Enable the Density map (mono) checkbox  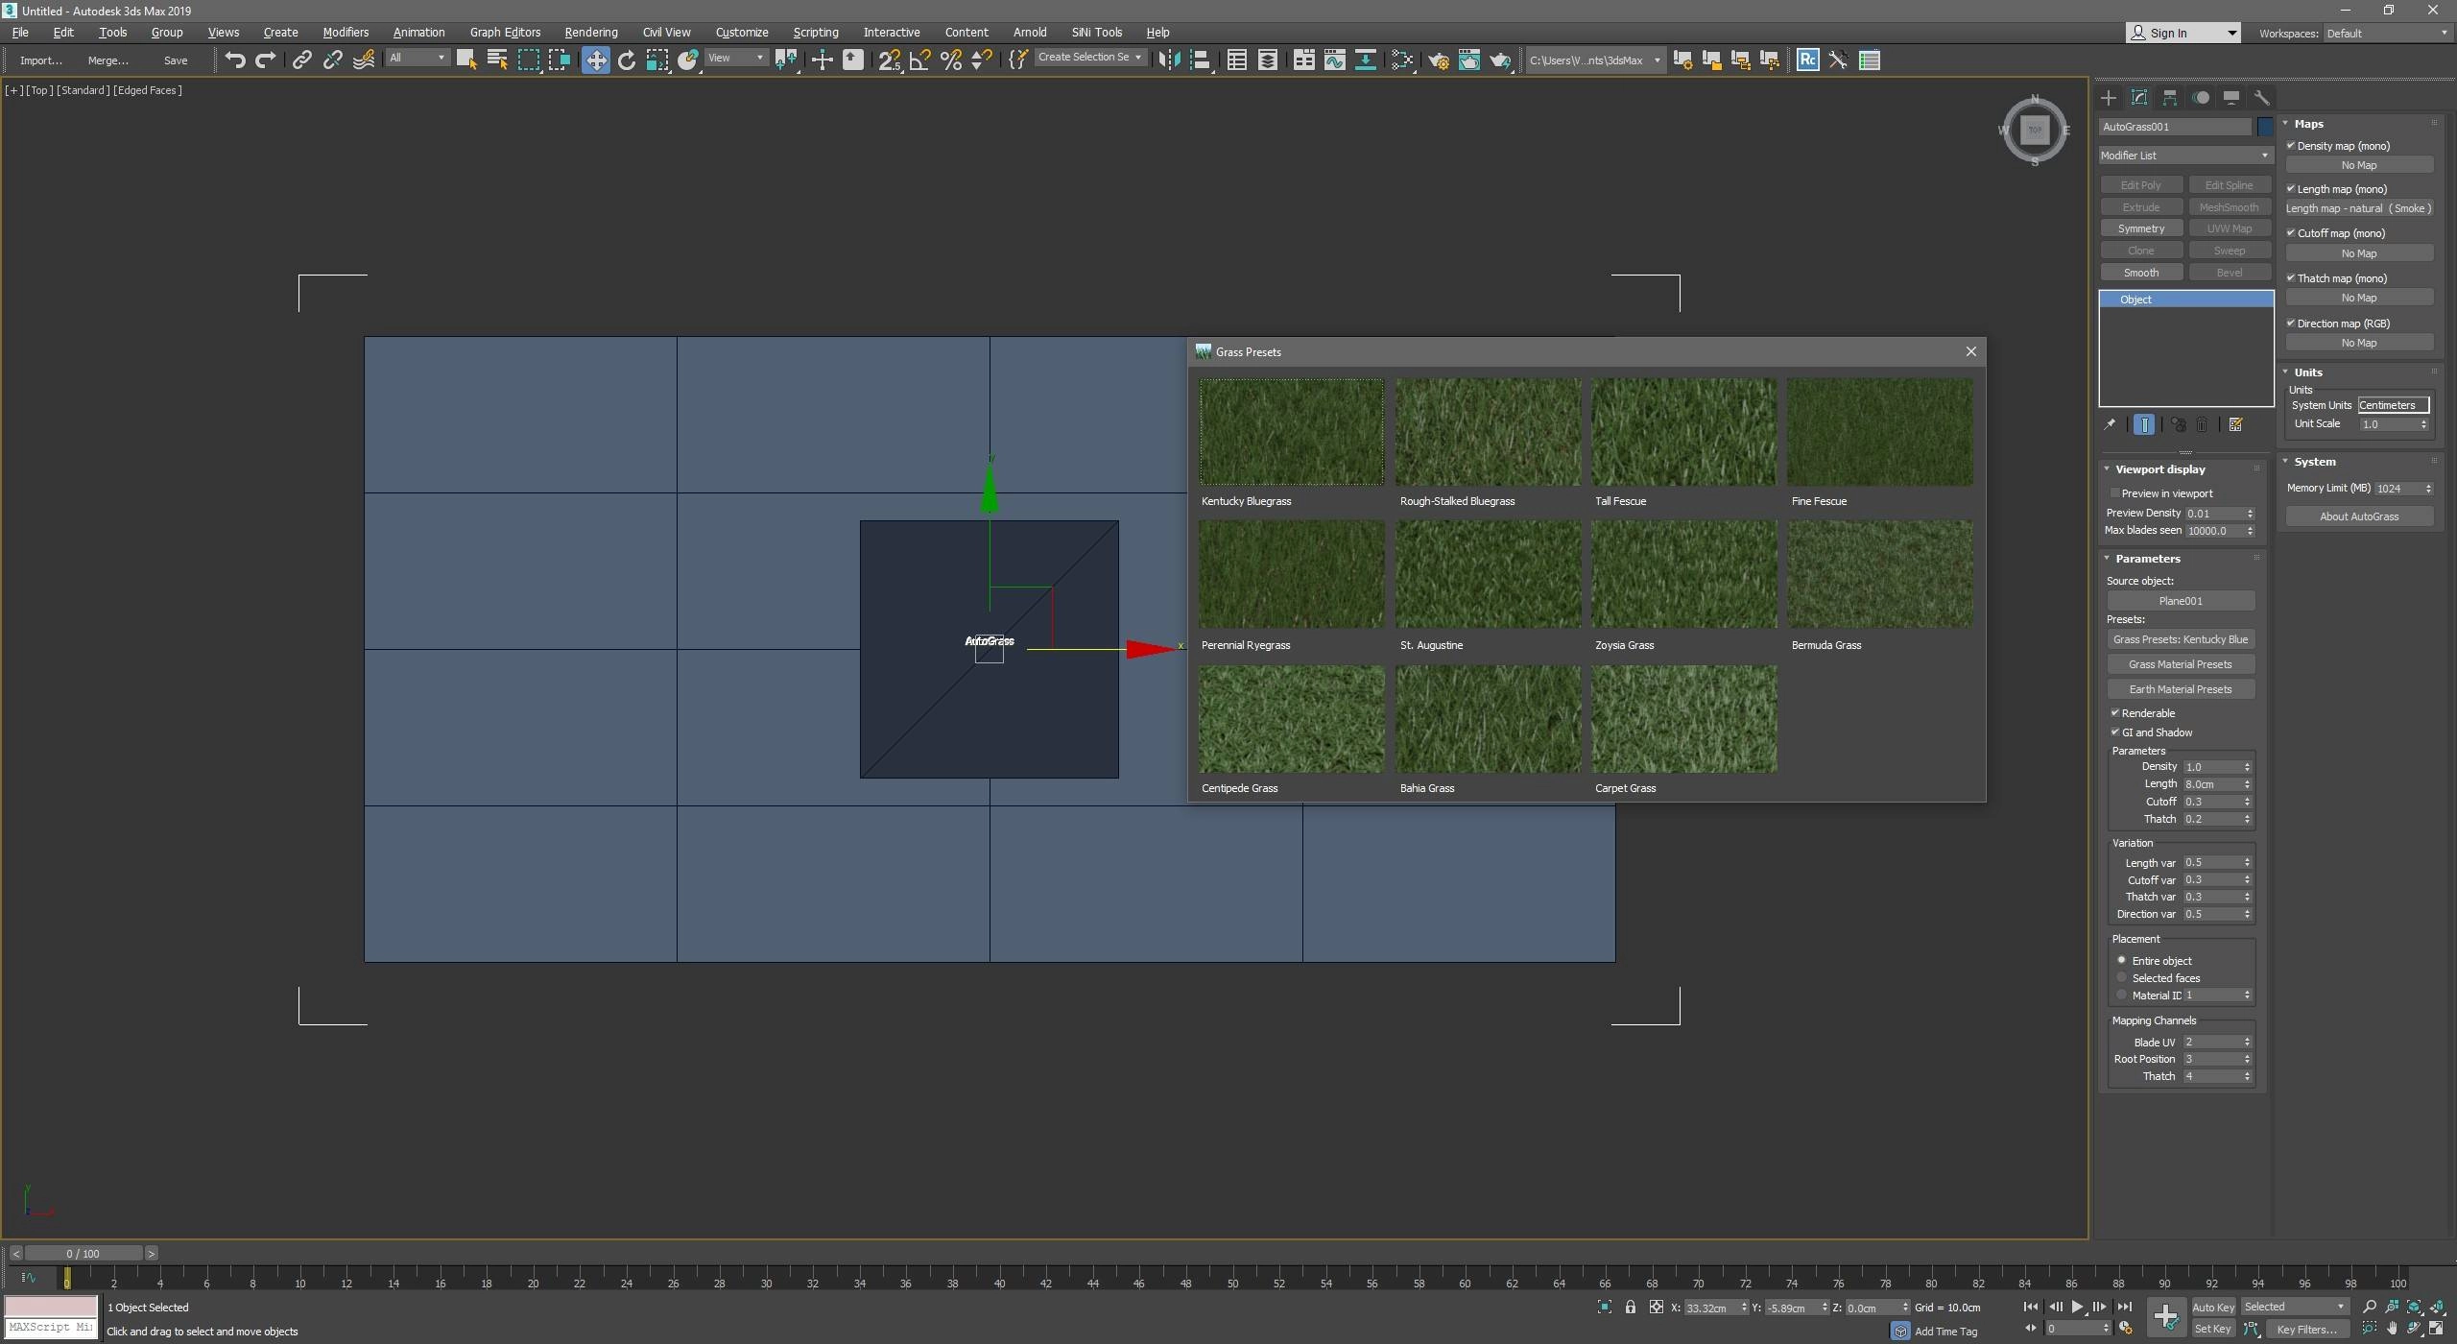2291,145
